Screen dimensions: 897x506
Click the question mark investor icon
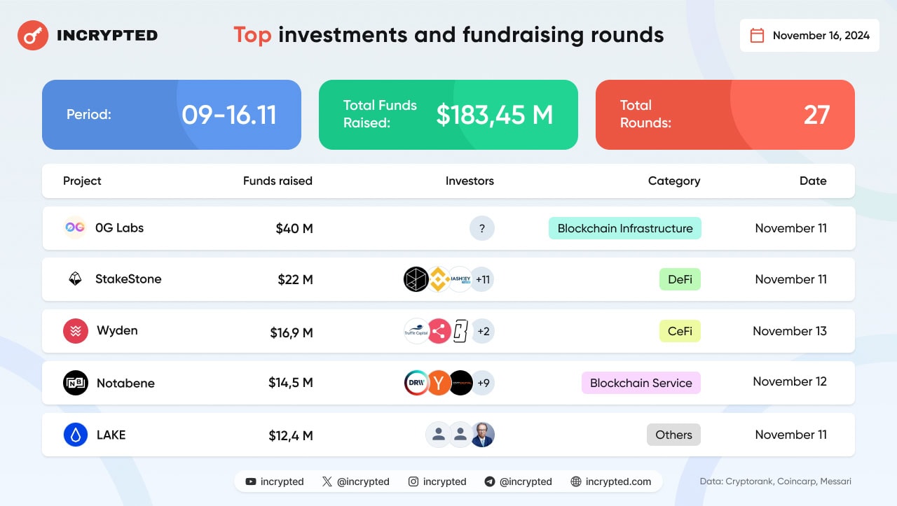pos(482,228)
